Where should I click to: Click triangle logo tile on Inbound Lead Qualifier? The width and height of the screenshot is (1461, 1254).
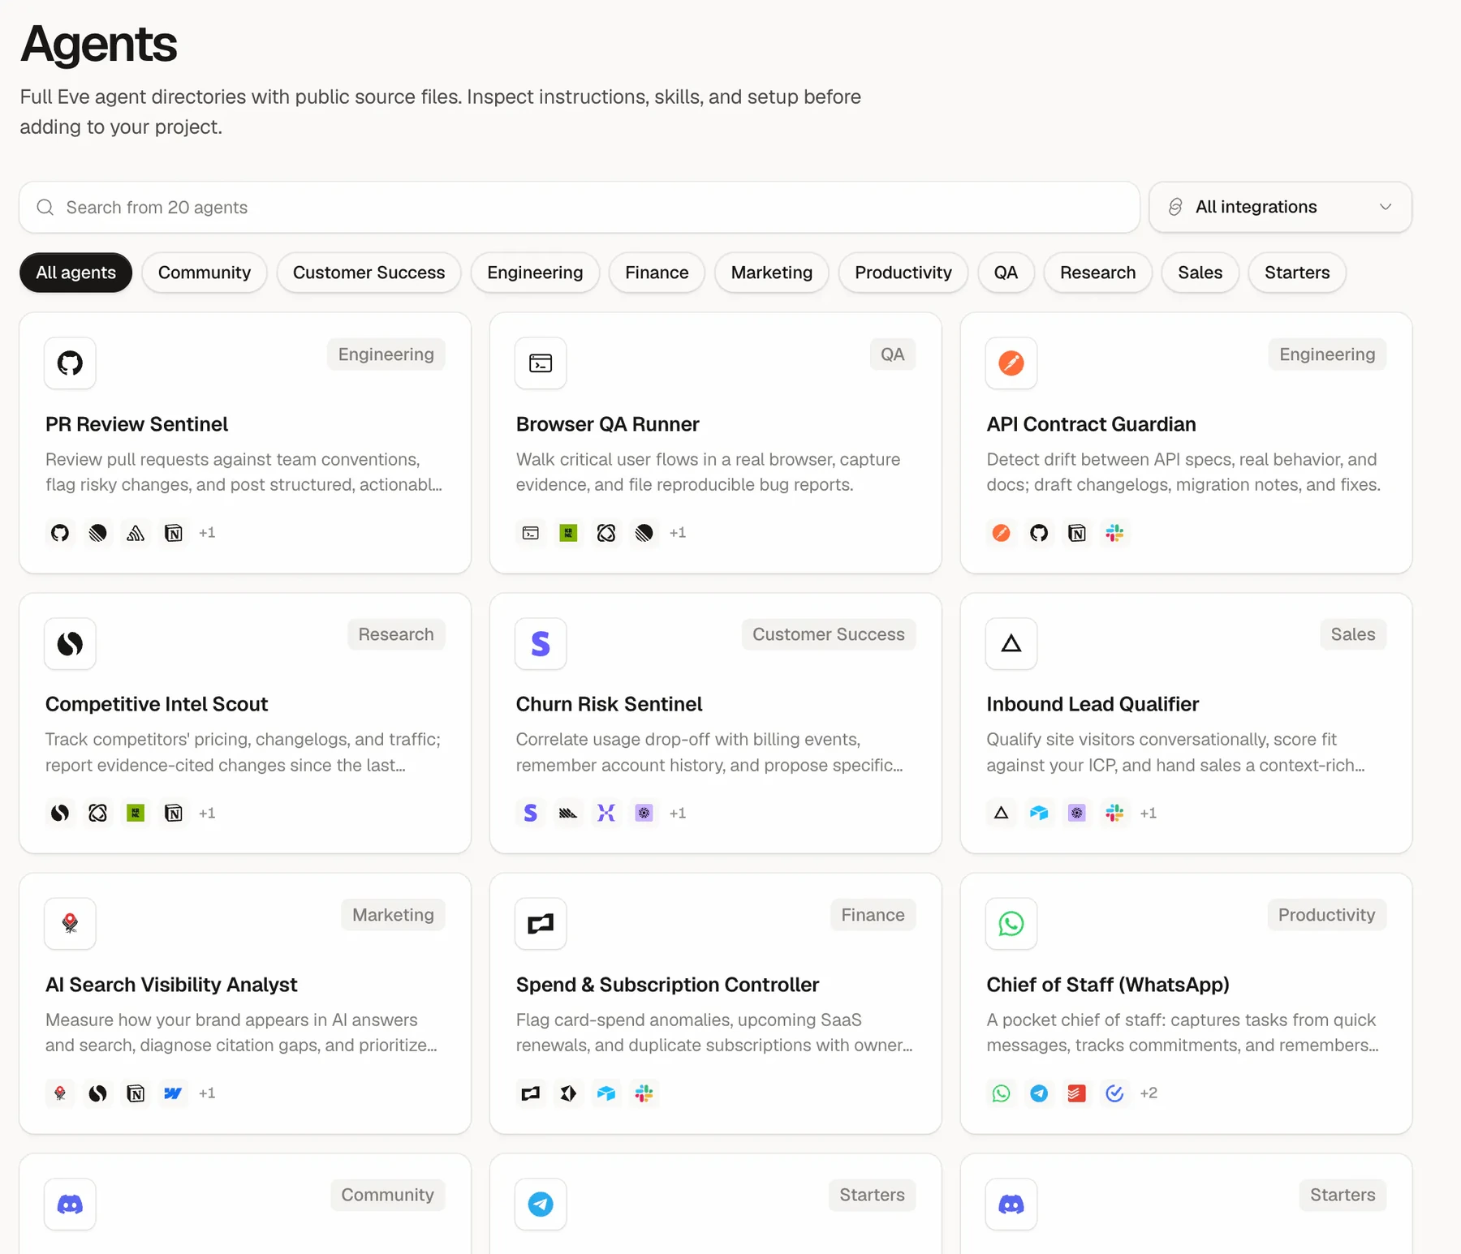pos(1011,643)
